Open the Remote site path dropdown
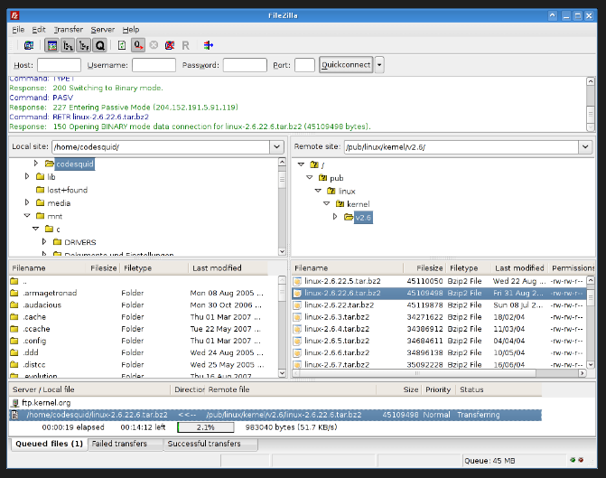The height and width of the screenshot is (478, 606). [585, 147]
